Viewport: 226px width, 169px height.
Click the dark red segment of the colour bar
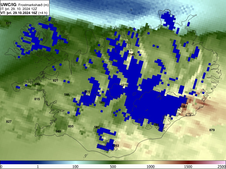188,163
